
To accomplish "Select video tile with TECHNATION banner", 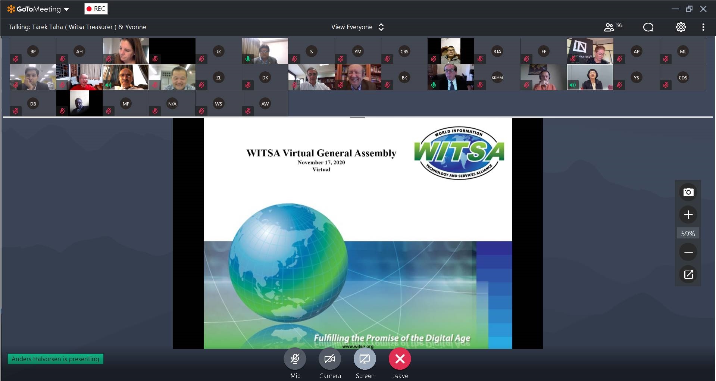I will [x=590, y=51].
